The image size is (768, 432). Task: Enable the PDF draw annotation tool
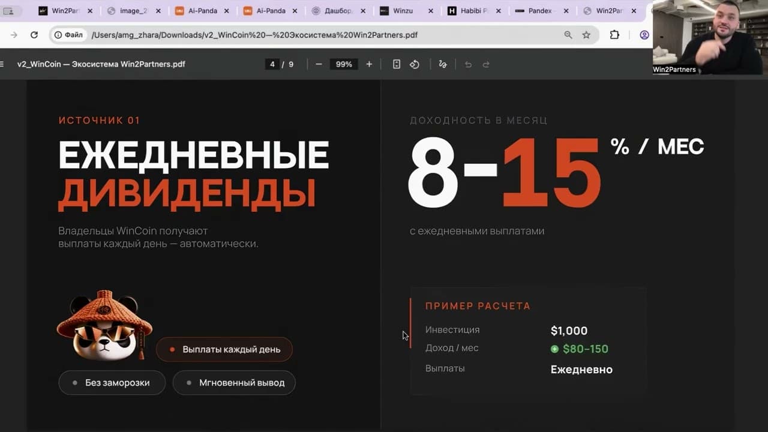[x=443, y=64]
